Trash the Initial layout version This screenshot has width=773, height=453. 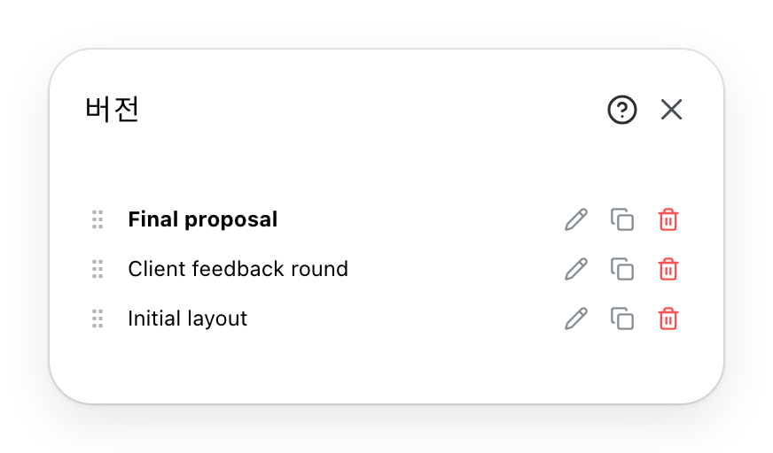tap(668, 319)
